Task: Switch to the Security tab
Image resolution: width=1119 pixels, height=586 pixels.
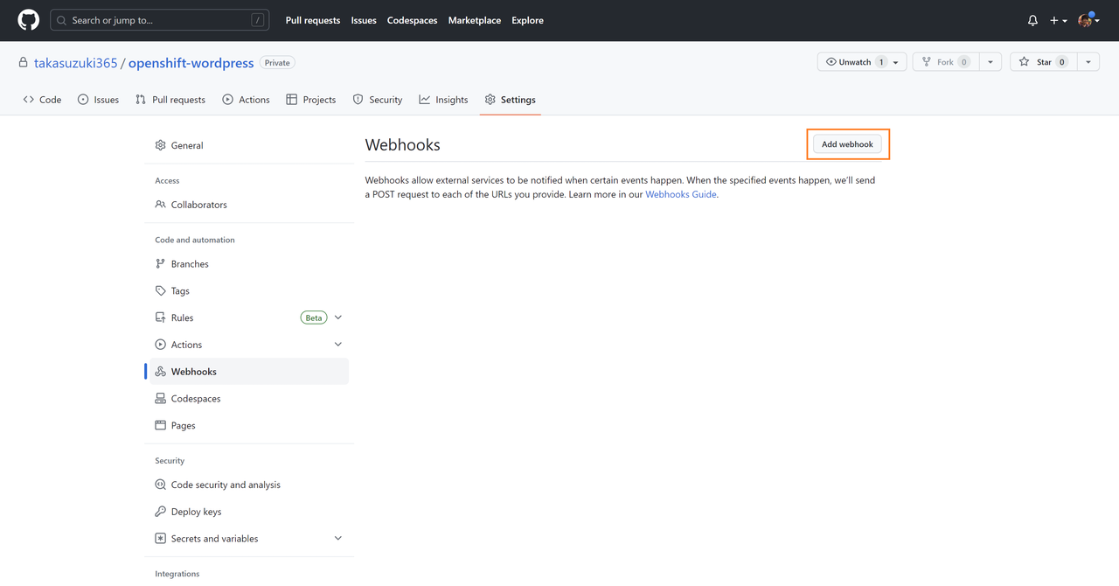Action: point(378,100)
